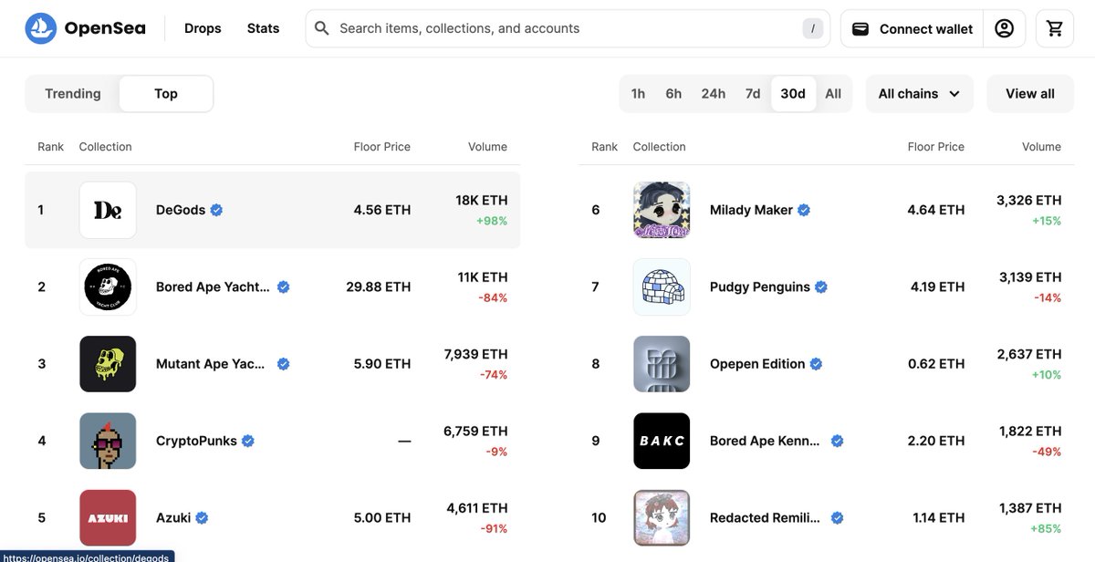Open the shopping cart
Screen dimensions: 1095x562
[1055, 28]
